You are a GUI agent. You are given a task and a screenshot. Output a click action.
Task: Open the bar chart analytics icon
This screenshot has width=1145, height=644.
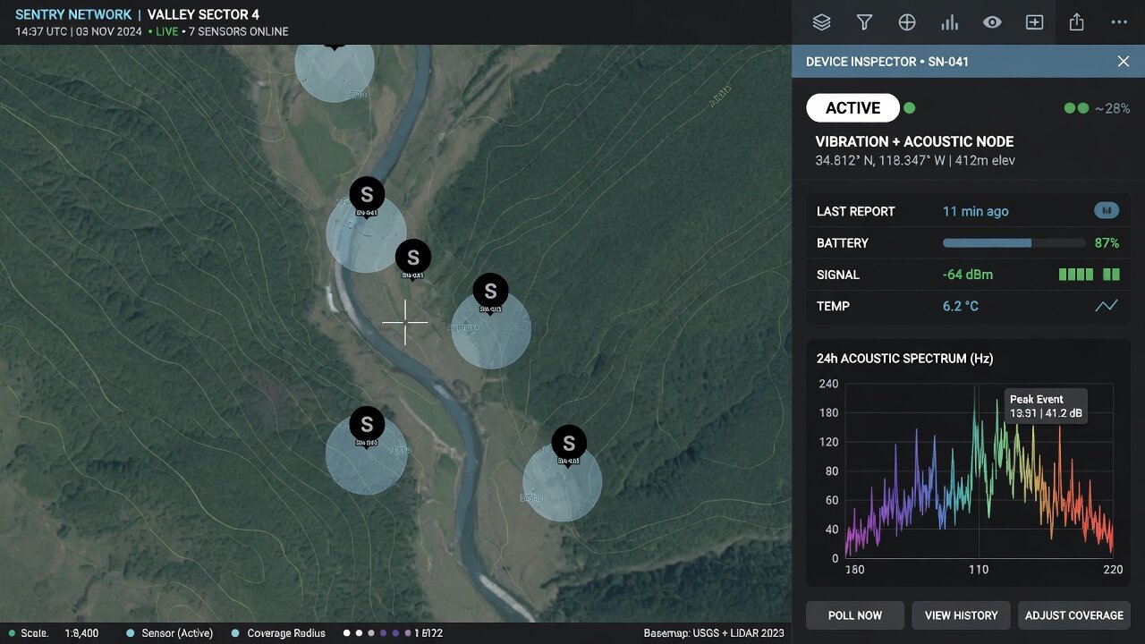click(949, 22)
